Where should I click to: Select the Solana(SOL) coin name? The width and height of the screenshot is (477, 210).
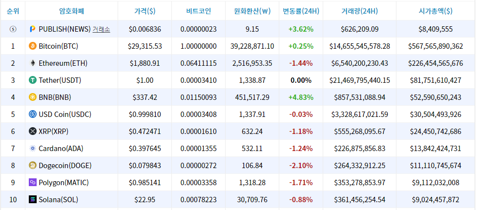pos(59,199)
